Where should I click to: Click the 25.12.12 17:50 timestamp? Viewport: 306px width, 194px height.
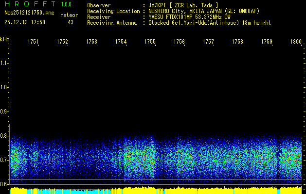point(24,22)
